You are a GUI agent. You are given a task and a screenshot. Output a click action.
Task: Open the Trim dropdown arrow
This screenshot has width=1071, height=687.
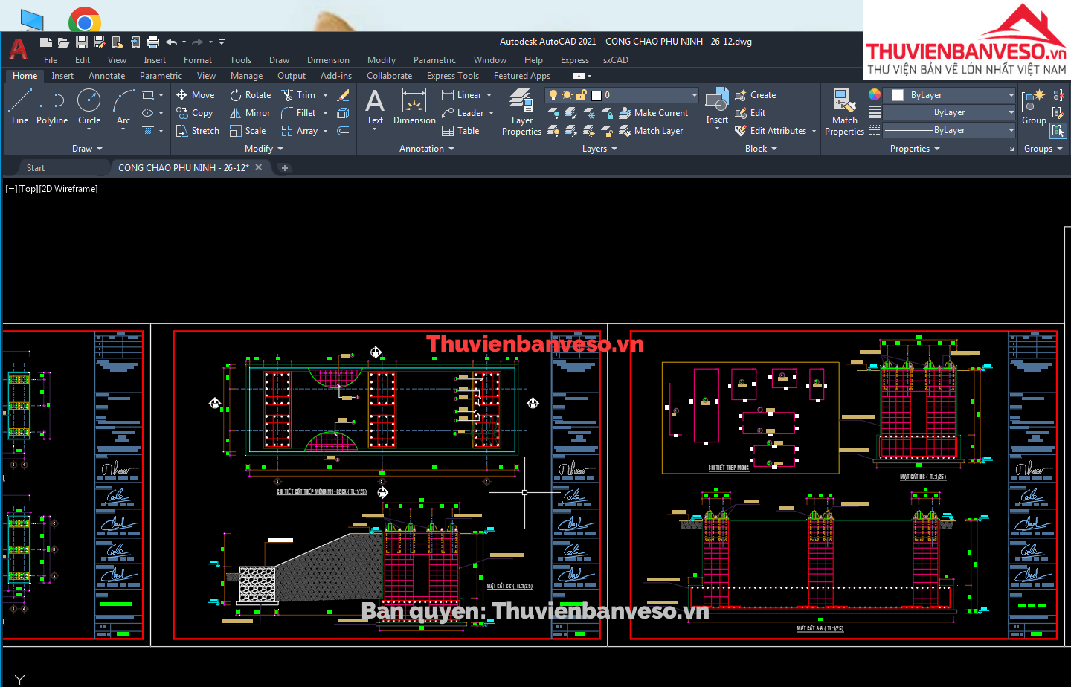tap(325, 95)
